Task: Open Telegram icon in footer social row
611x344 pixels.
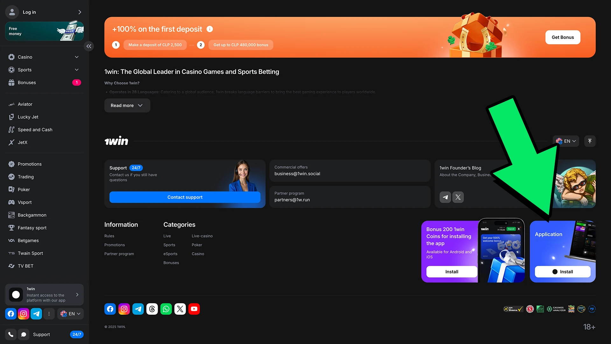Action: pyautogui.click(x=138, y=309)
